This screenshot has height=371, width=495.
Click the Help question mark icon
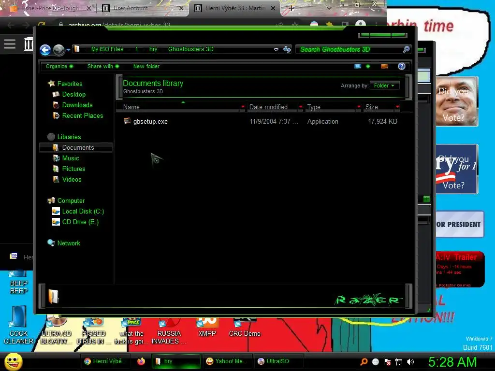pyautogui.click(x=402, y=66)
